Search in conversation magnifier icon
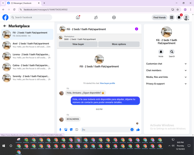Image resolution: width=194 pixels, height=155 pixels. click(x=172, y=52)
